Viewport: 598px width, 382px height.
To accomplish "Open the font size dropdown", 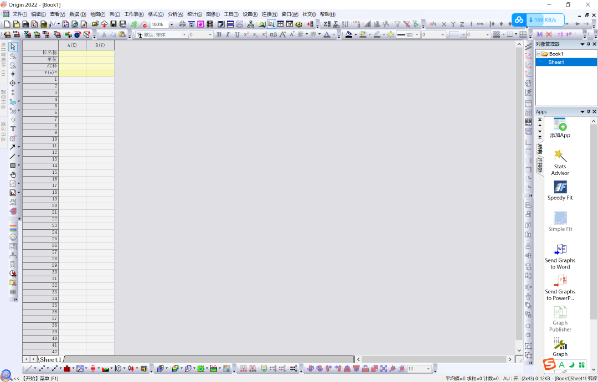I will coord(210,35).
